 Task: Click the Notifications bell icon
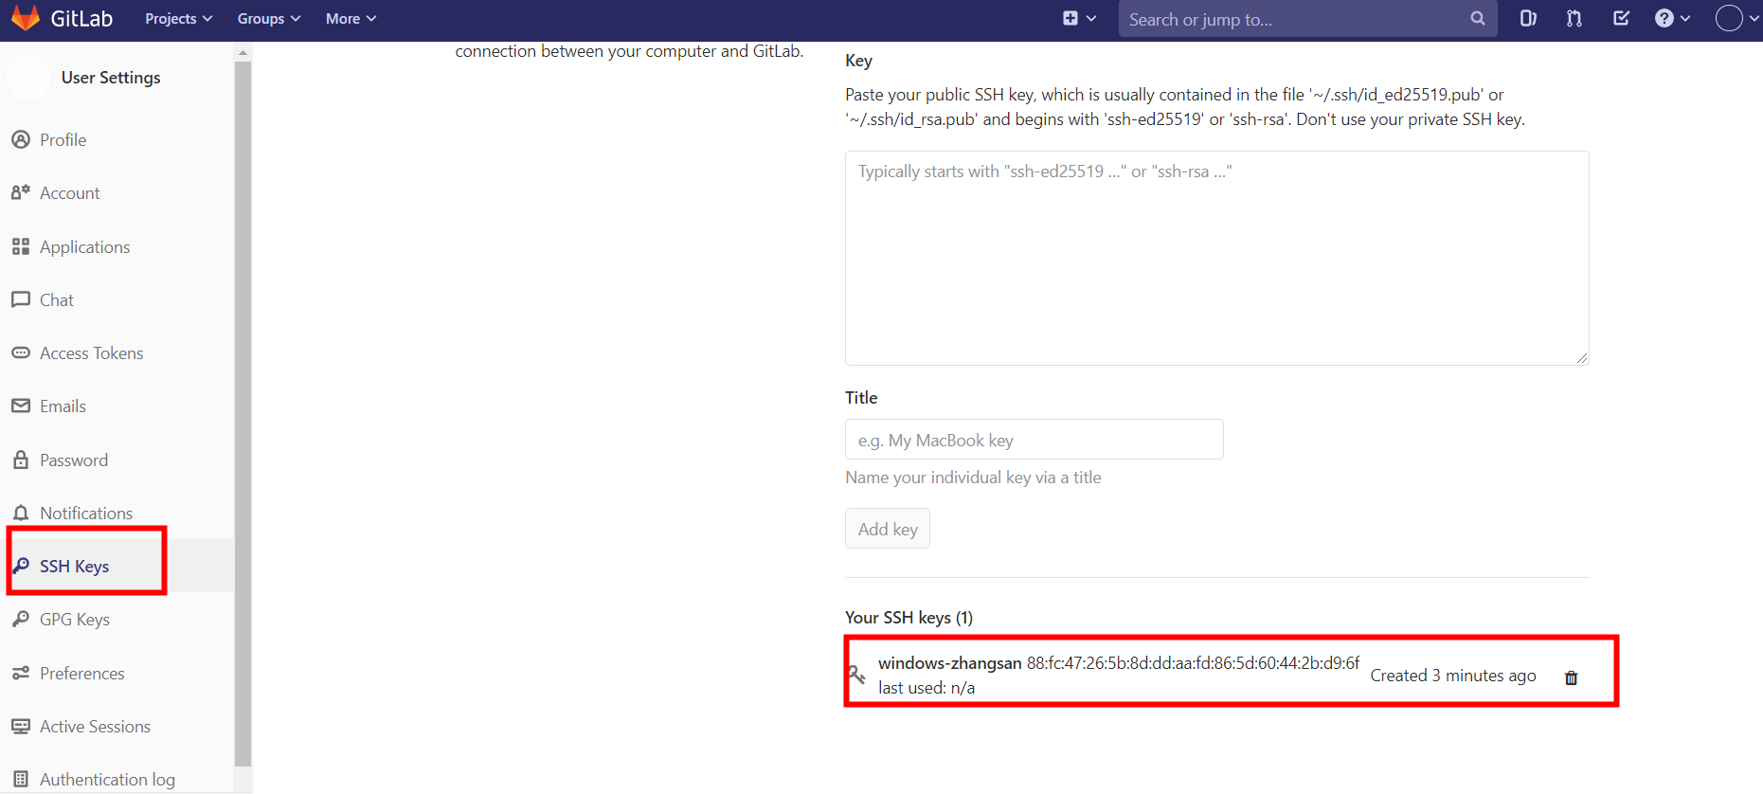21,513
